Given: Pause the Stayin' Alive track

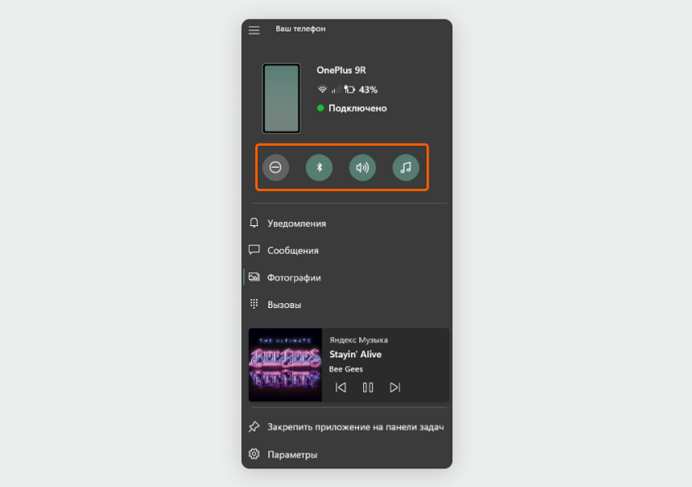Looking at the screenshot, I should coord(368,387).
